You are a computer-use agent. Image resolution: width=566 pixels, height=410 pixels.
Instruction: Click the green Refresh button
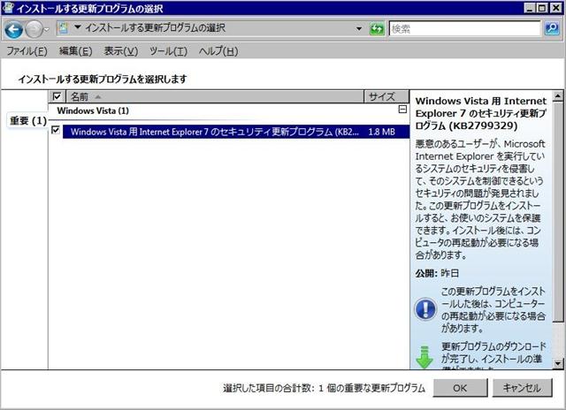tap(377, 29)
